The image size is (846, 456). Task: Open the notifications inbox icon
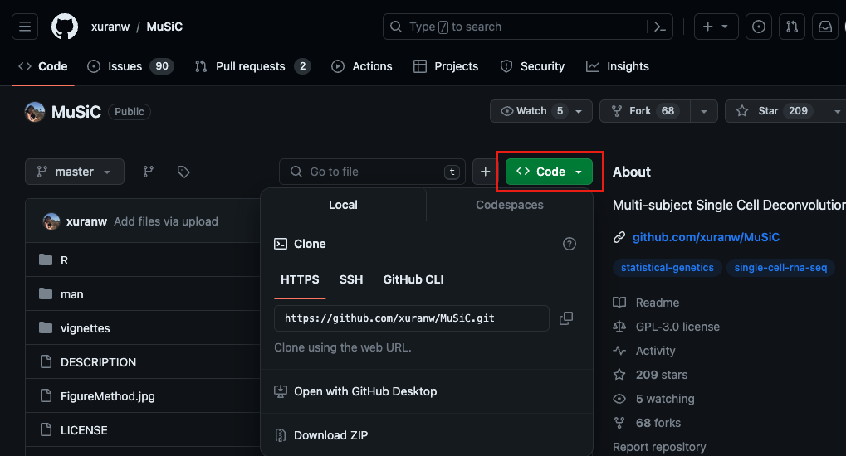tap(825, 27)
